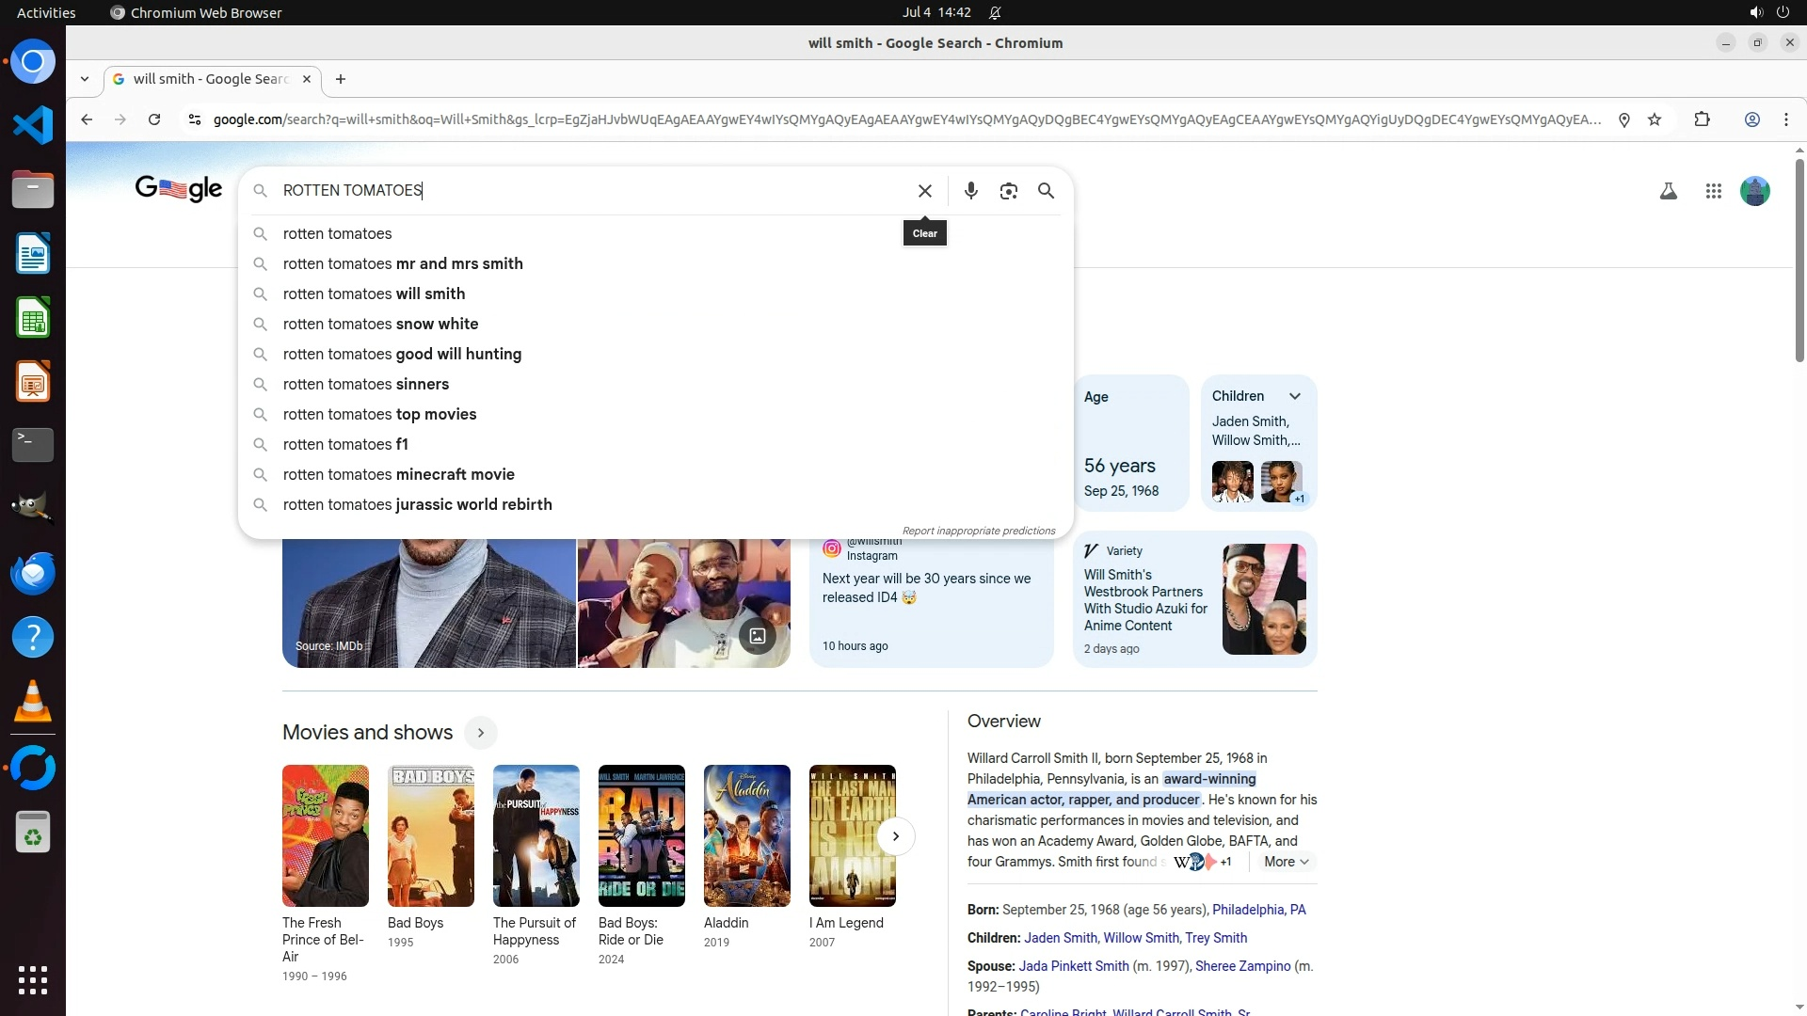This screenshot has width=1807, height=1016.
Task: Open Google Lens image search
Action: pyautogui.click(x=1009, y=191)
